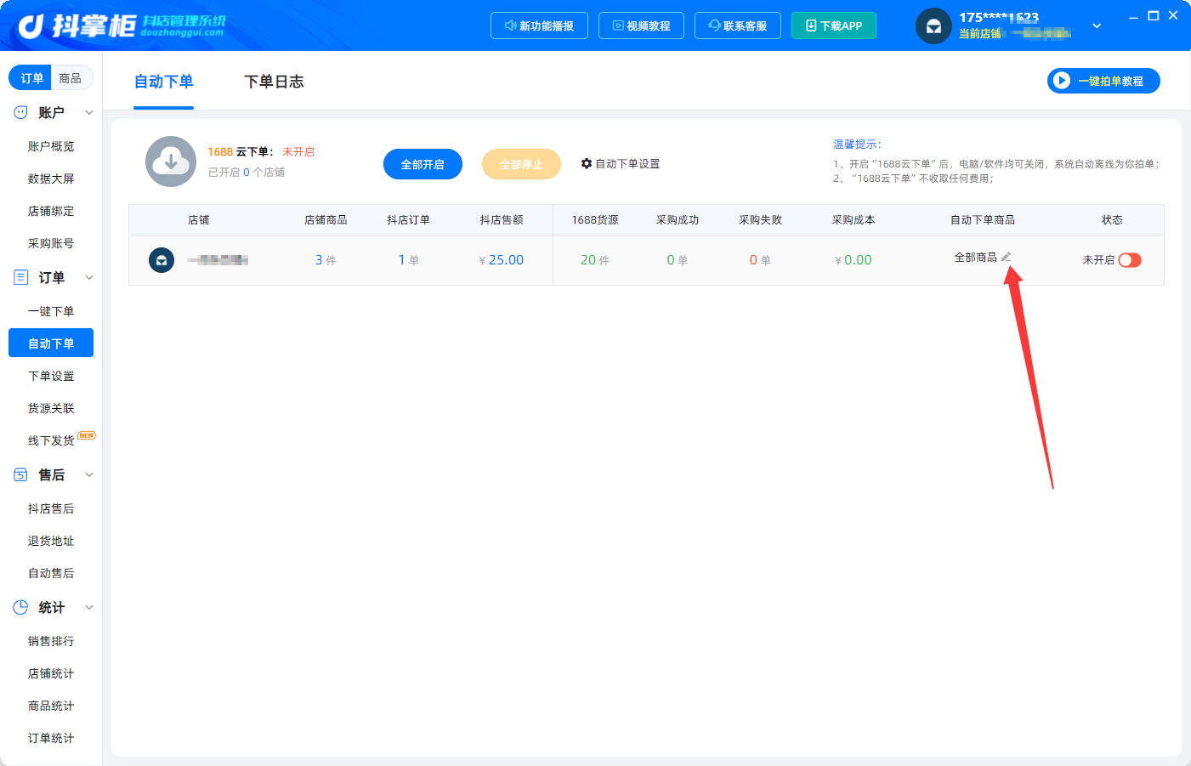The image size is (1191, 766).
Task: Click the 20 件 1688 source count
Action: pyautogui.click(x=595, y=260)
